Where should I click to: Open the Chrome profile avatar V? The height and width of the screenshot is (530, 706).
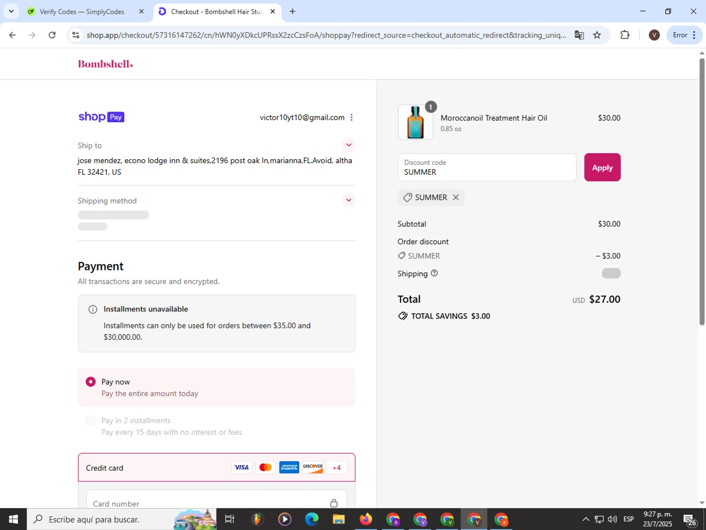pos(654,35)
